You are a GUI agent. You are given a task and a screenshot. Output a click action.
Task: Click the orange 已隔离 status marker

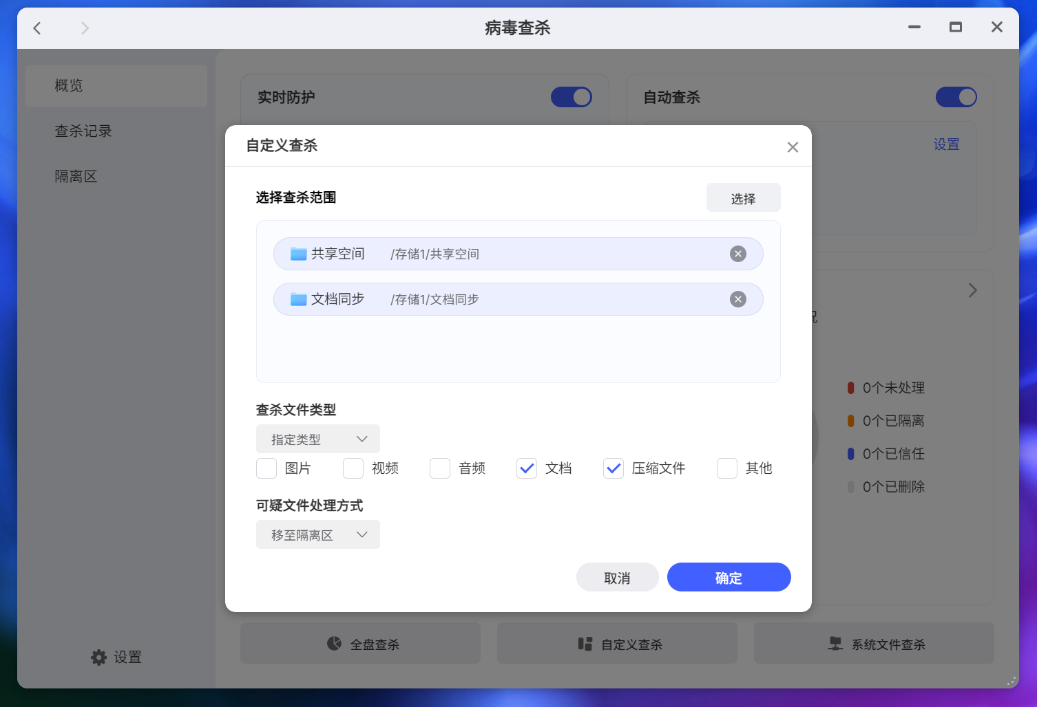(850, 421)
